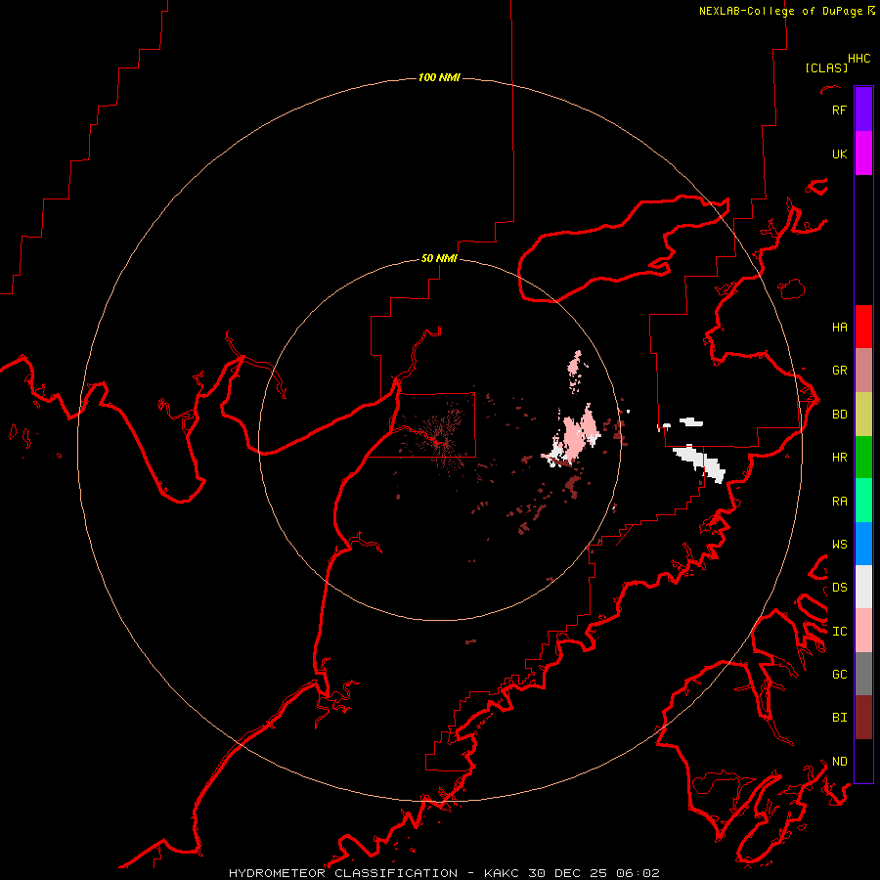
Task: Click the ND black legend swatch
Action: coord(863,761)
